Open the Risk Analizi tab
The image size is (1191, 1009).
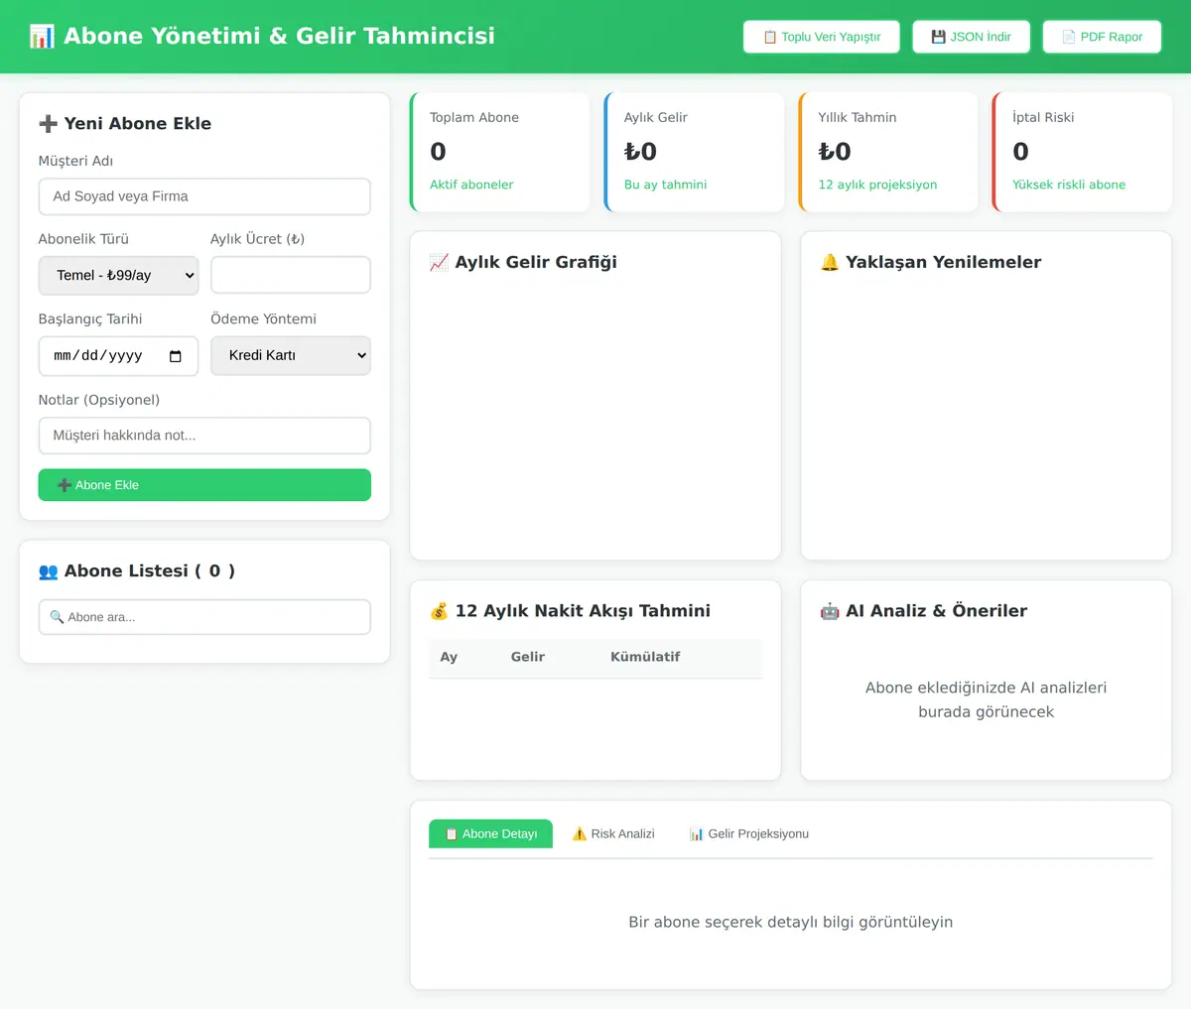[613, 833]
